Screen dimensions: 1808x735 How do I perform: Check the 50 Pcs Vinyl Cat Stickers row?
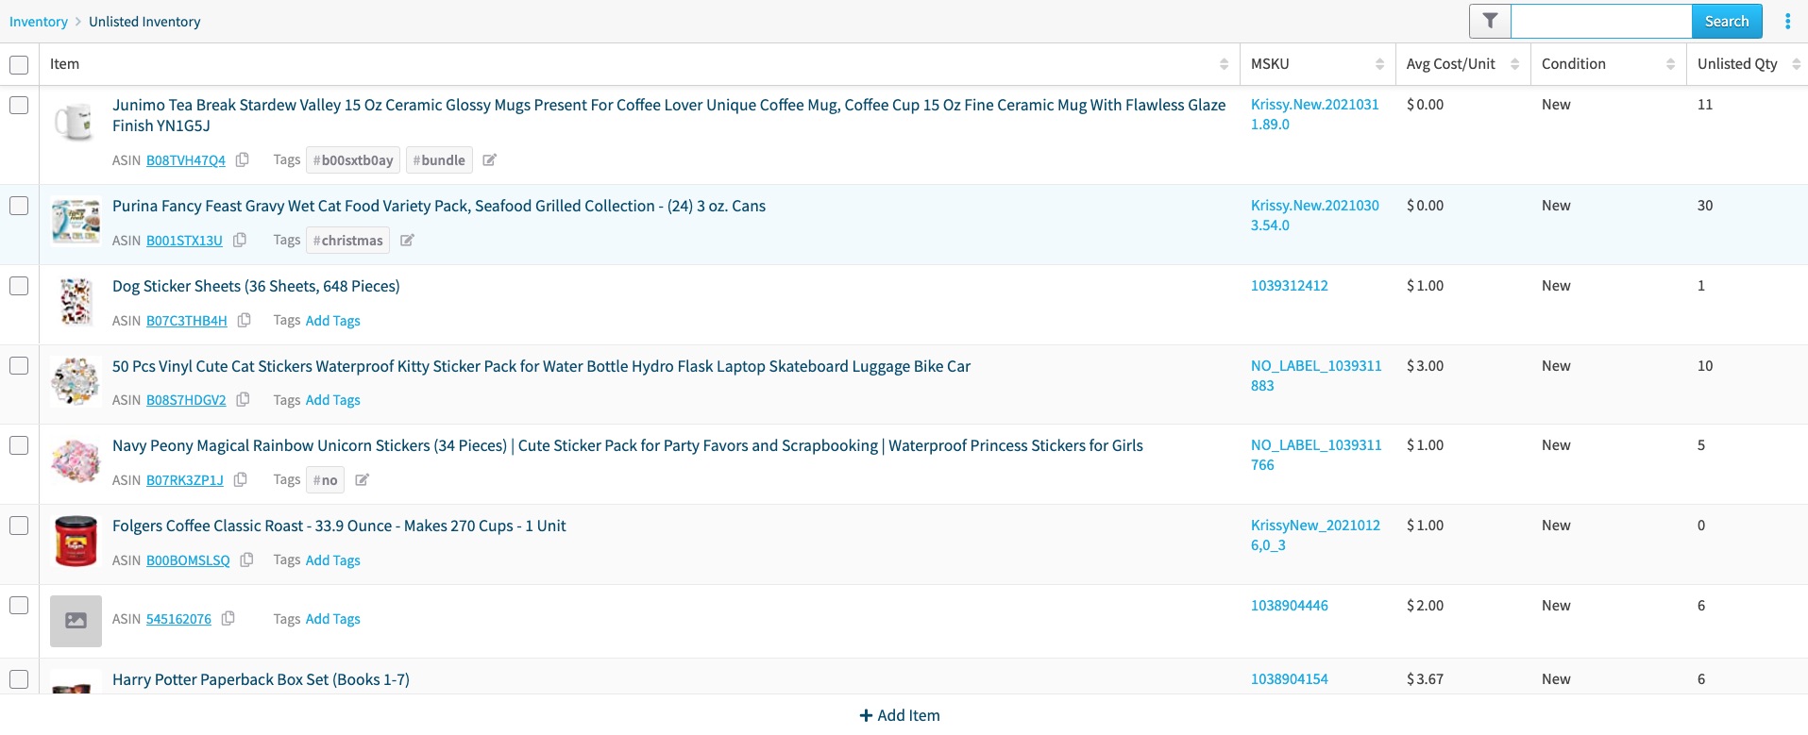click(19, 366)
